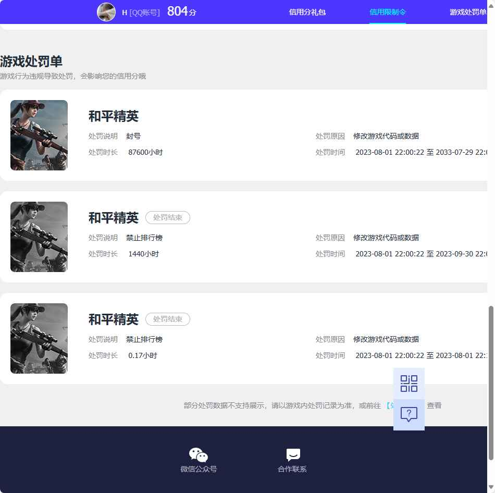Click thumbnail of the 1440小时 penalty record

pos(39,237)
